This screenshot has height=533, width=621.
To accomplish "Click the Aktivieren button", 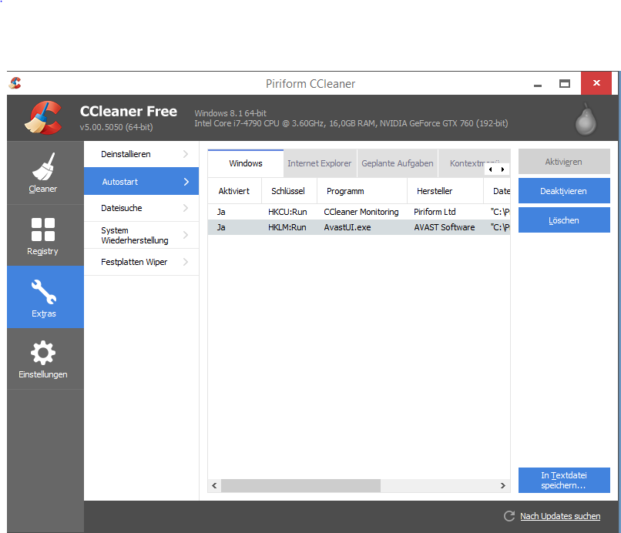I will click(564, 162).
